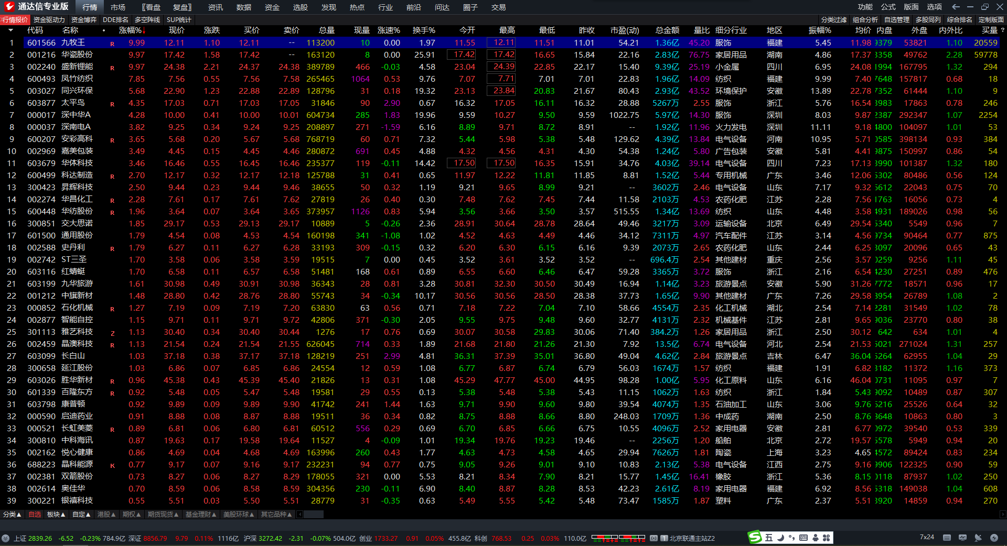Select the 自选 watchlist tab
The image size is (1007, 546).
pyautogui.click(x=35, y=515)
